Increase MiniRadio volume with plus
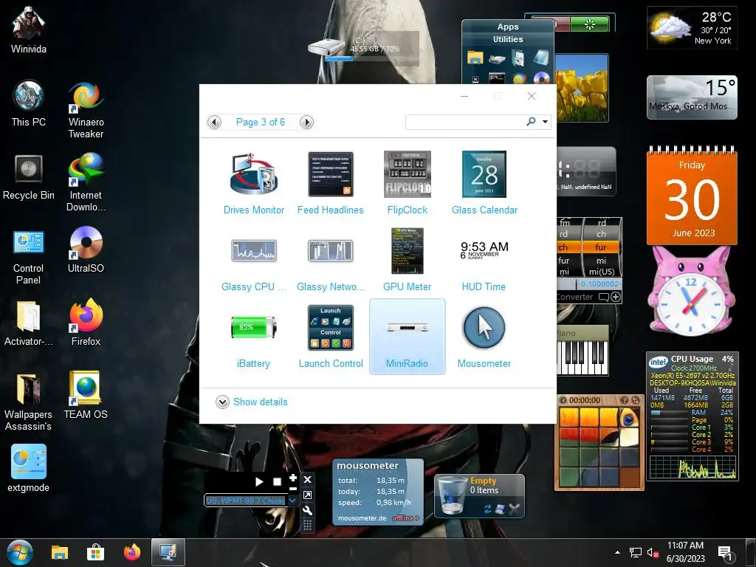Image resolution: width=756 pixels, height=567 pixels. click(x=292, y=478)
